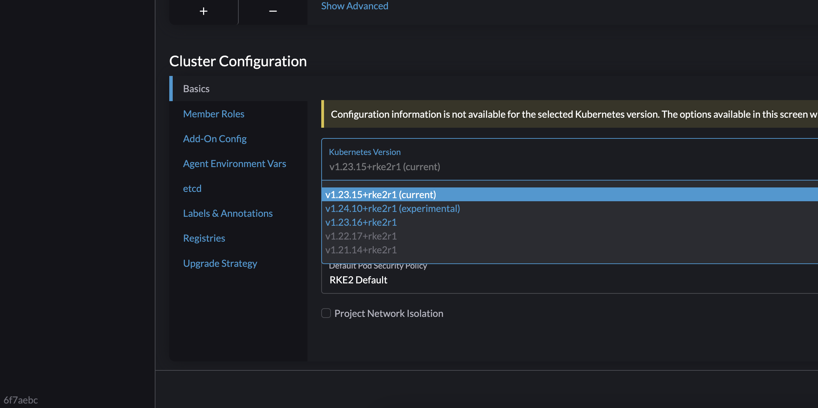Select the experimental v1.24.10+rke2r1 version
The image size is (818, 408).
click(x=392, y=208)
